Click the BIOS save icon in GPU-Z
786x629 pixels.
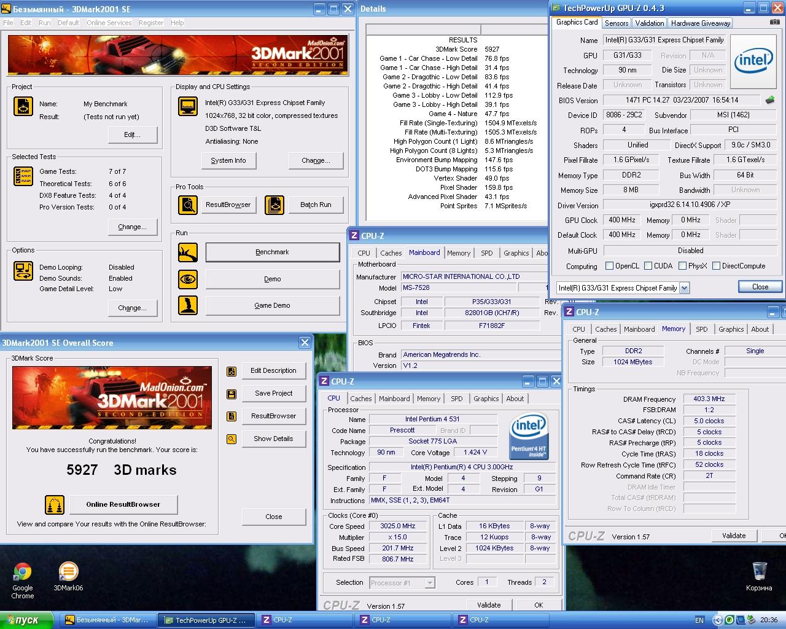click(770, 100)
